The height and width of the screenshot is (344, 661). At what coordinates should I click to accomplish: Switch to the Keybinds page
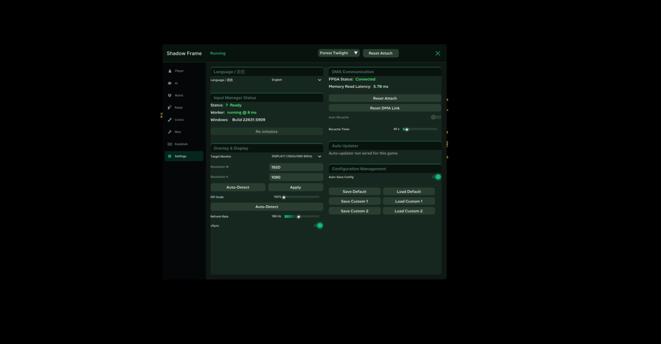pos(184,144)
